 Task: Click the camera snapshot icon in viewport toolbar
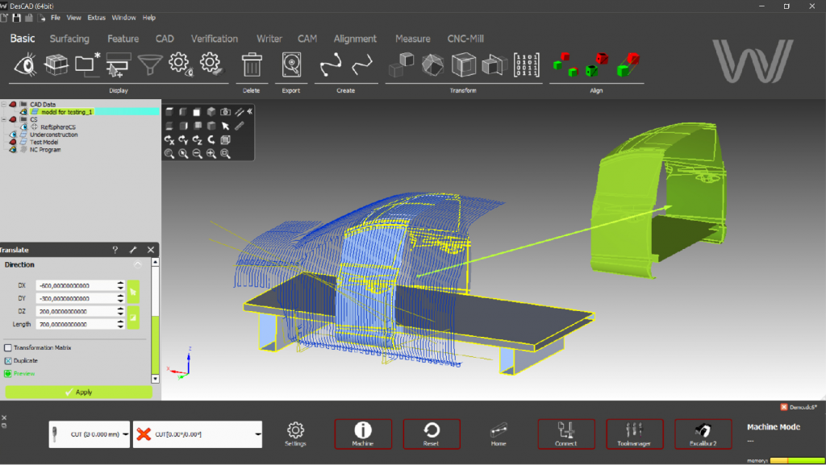(x=225, y=112)
